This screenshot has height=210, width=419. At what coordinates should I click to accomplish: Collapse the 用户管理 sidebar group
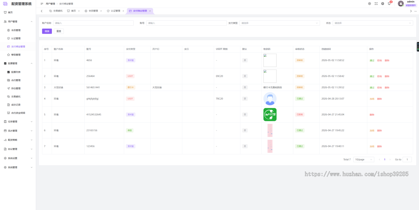click(18, 22)
